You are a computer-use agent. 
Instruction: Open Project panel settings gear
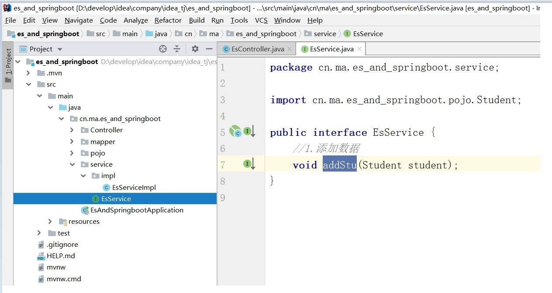[x=195, y=49]
